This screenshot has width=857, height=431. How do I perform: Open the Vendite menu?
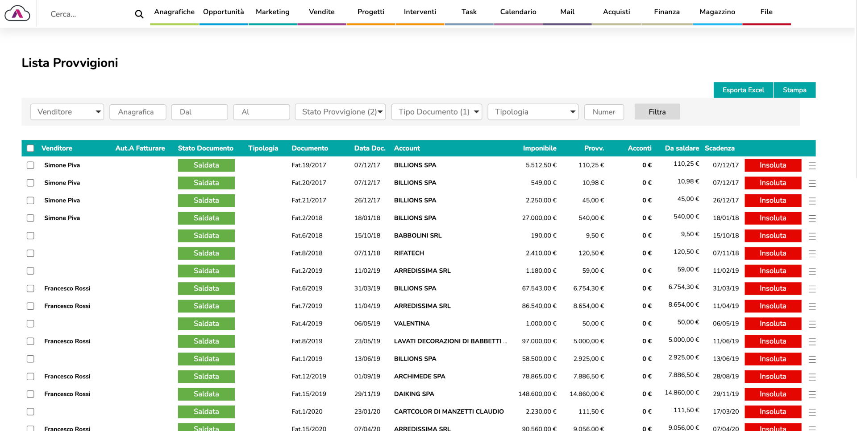point(321,12)
